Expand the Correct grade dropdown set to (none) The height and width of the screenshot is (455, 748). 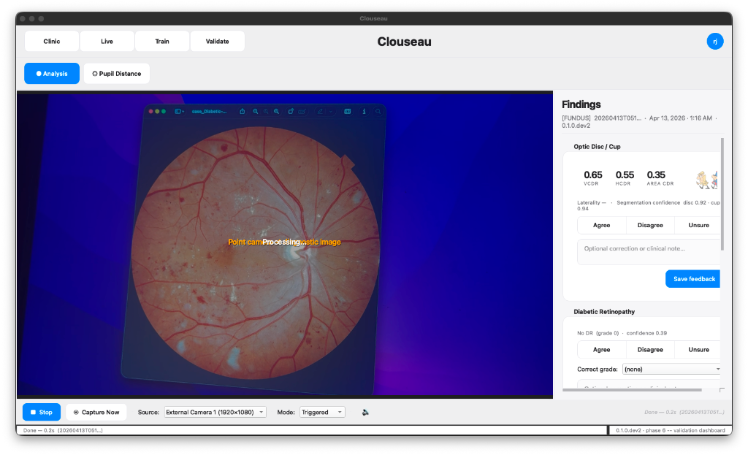671,369
